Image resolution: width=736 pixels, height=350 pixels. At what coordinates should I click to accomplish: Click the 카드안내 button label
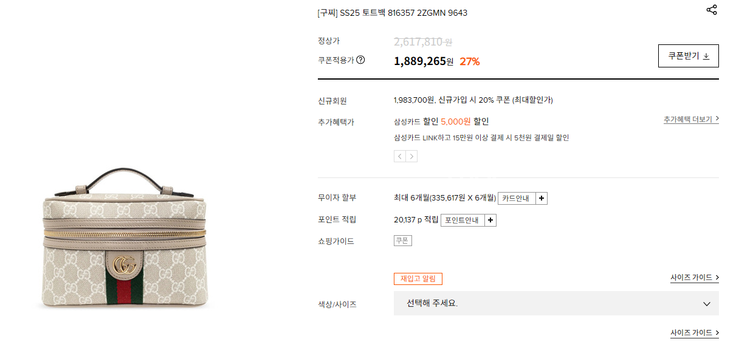[x=517, y=198]
